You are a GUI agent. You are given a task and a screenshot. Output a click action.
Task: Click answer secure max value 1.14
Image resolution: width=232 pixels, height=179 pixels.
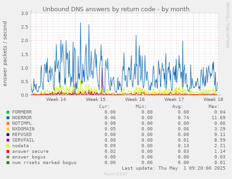point(220,151)
